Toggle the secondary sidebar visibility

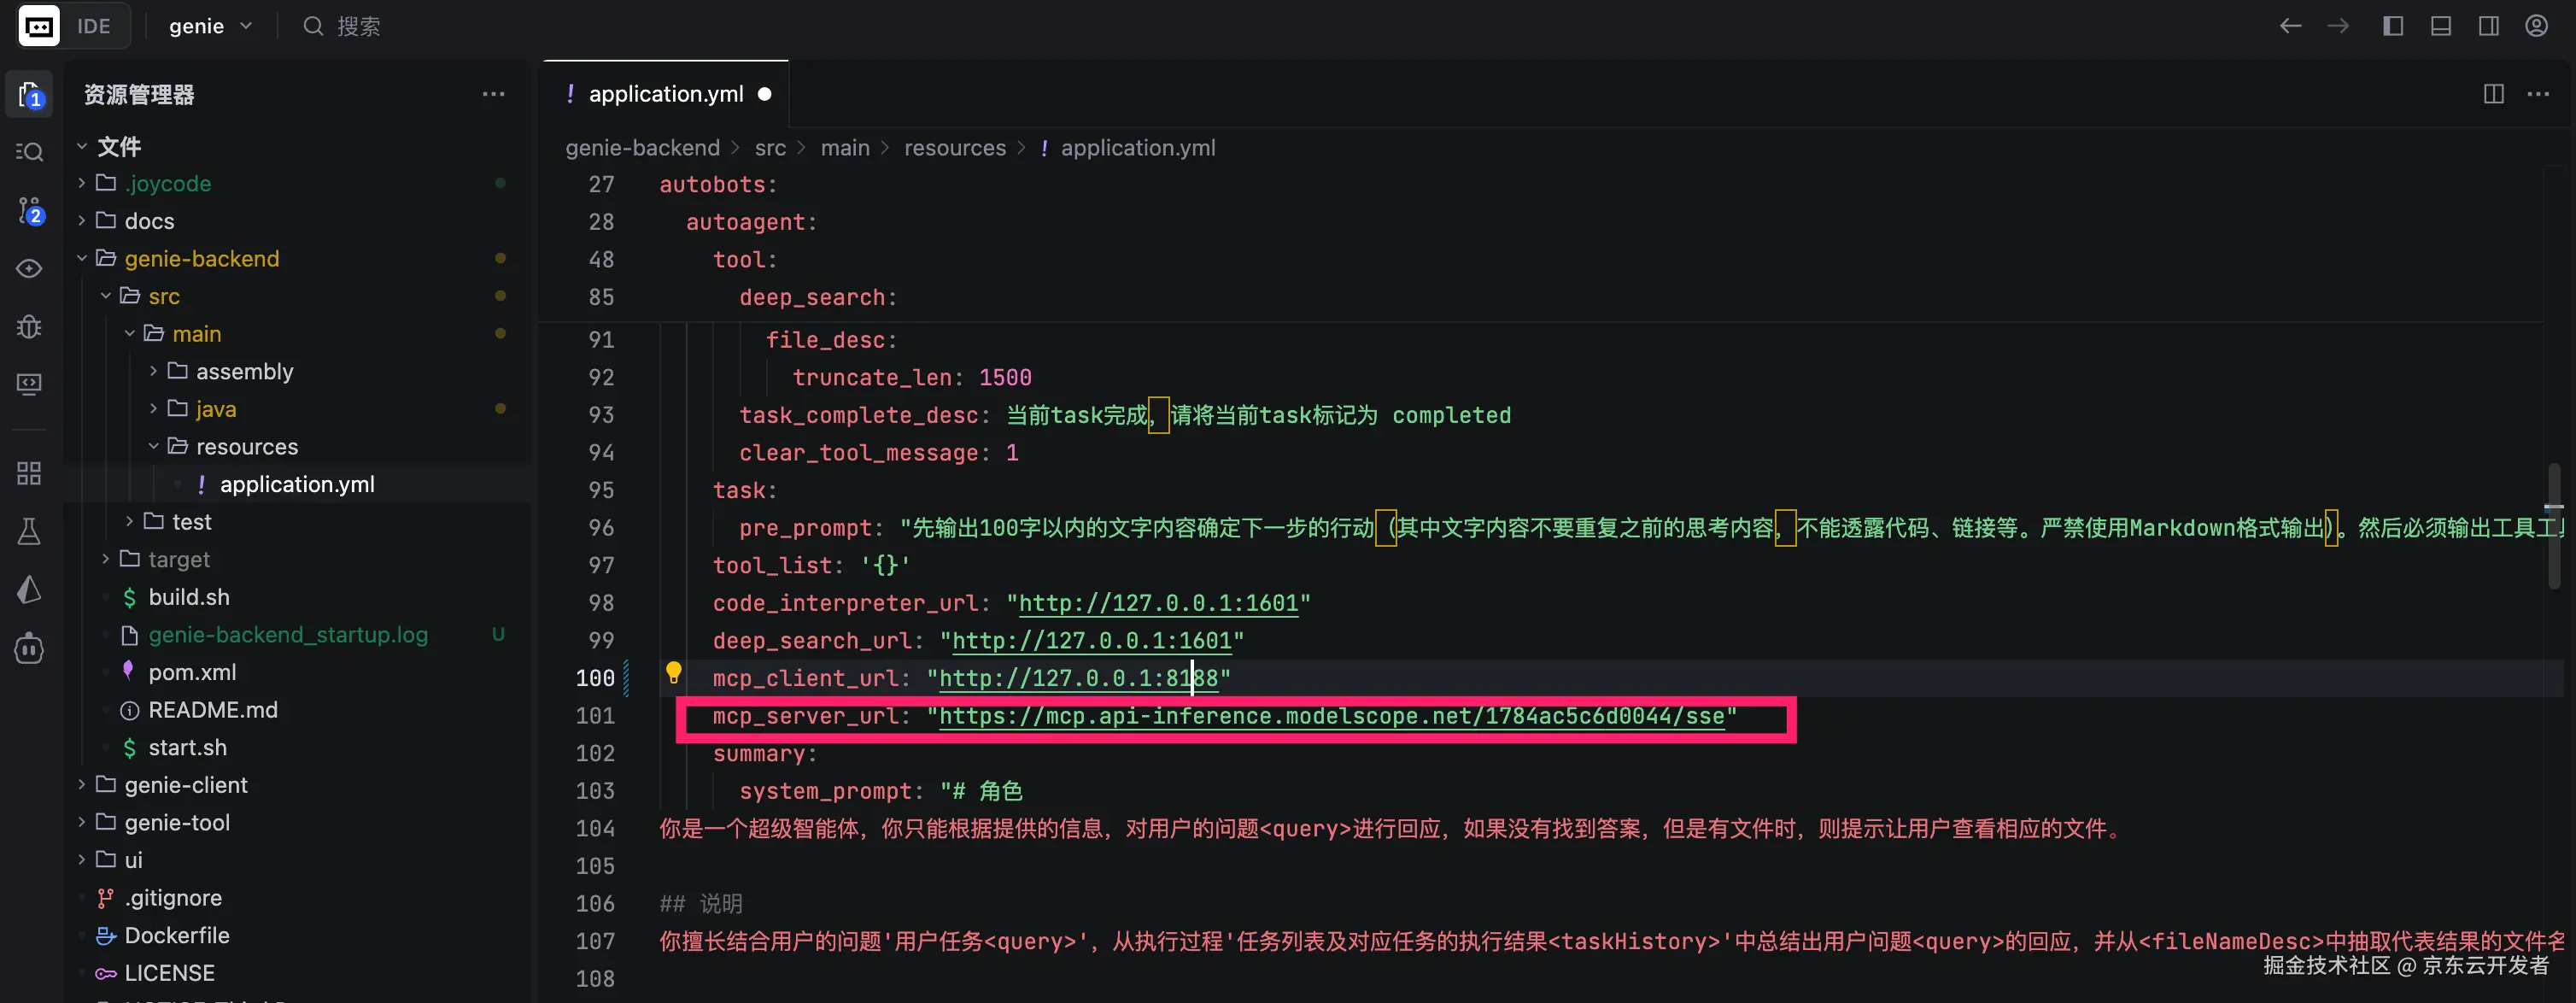2489,26
